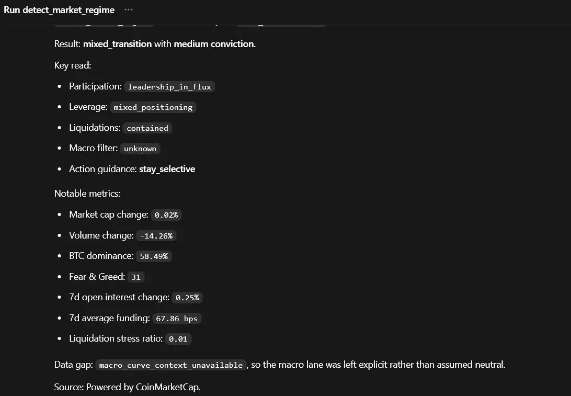Select the 0.25% open interest change value

pyautogui.click(x=187, y=298)
